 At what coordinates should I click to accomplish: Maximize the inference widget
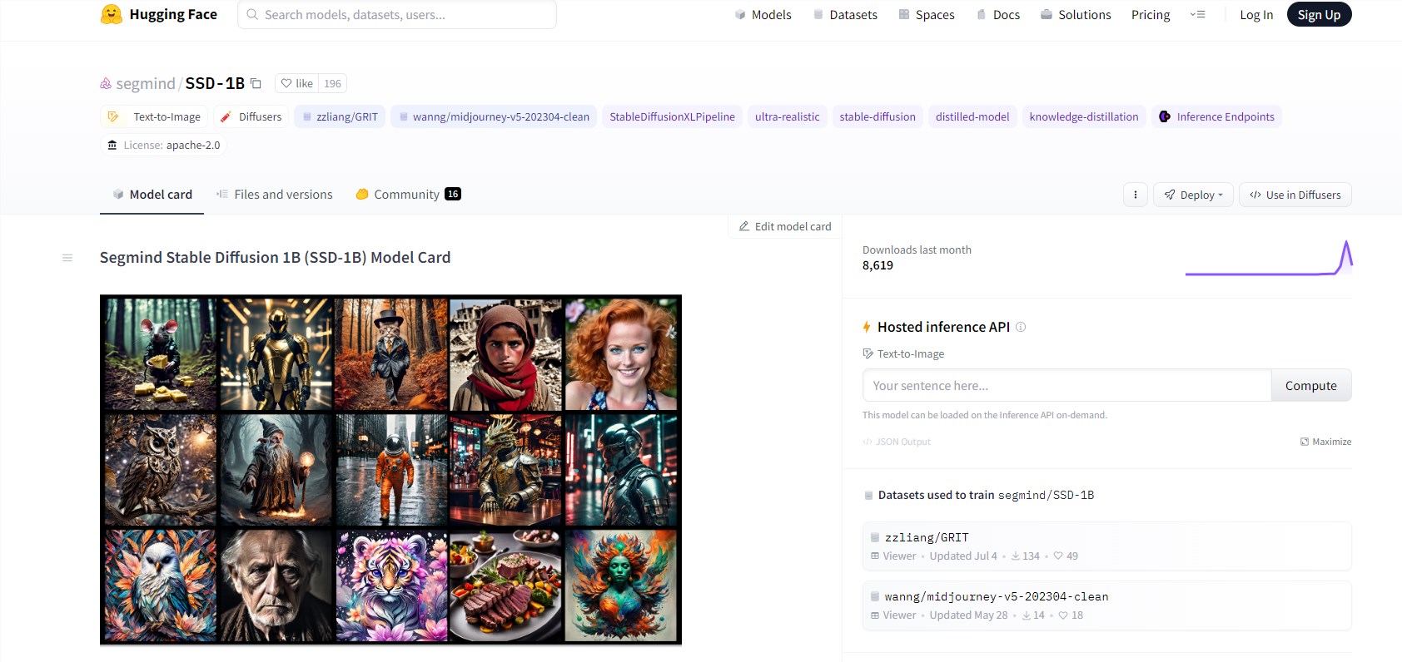(1325, 442)
